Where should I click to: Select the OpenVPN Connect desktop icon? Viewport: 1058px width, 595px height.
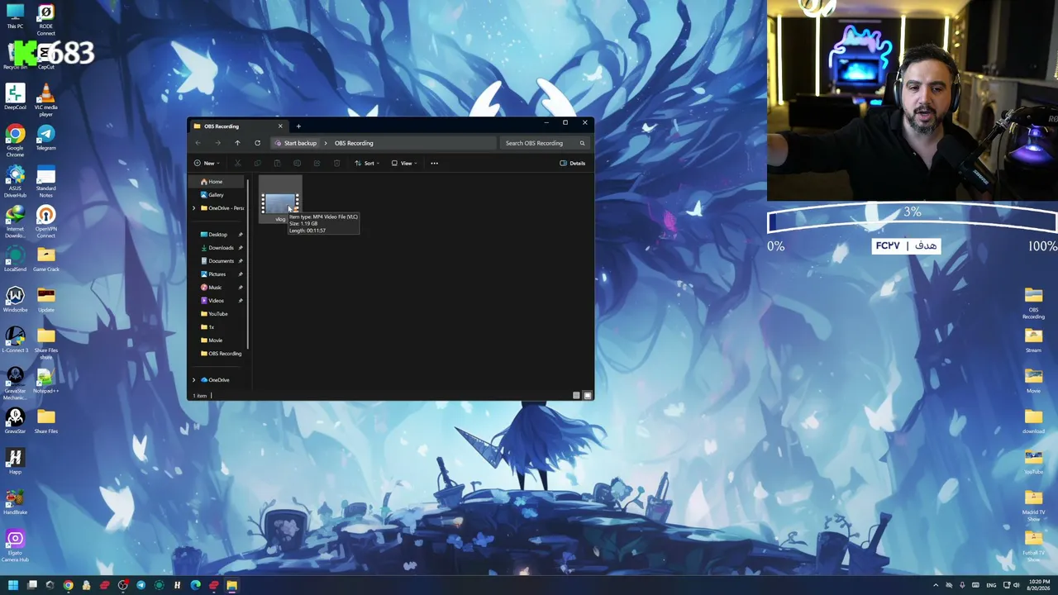45,222
